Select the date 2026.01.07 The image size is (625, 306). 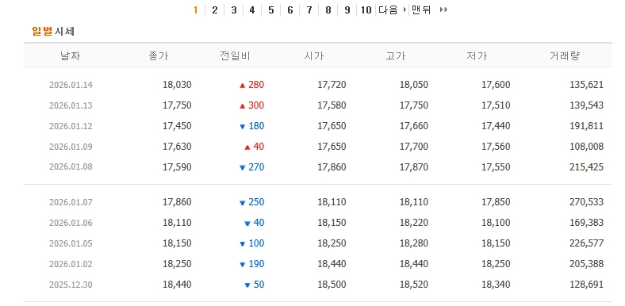(71, 202)
